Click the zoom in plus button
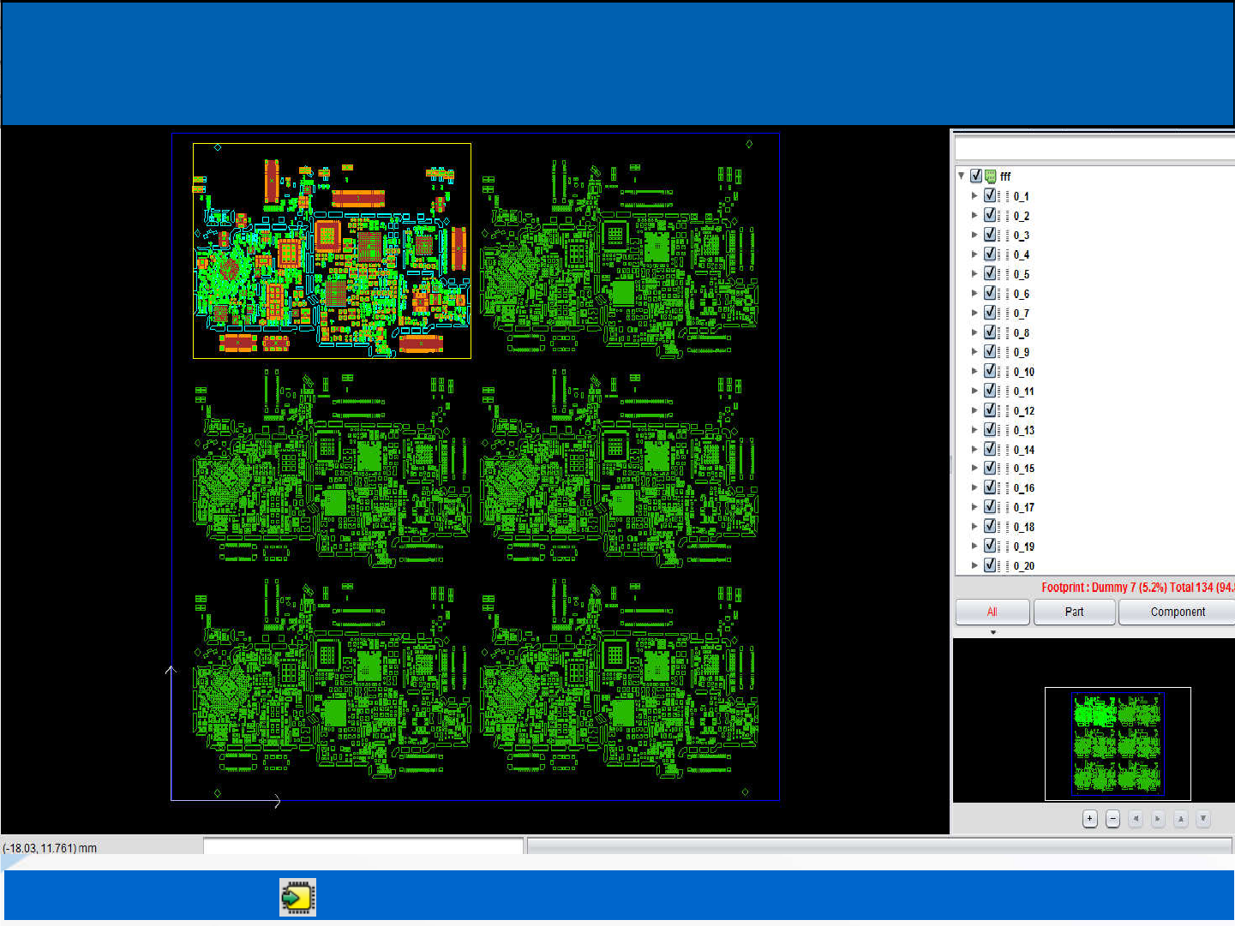This screenshot has width=1235, height=926. (x=1089, y=819)
